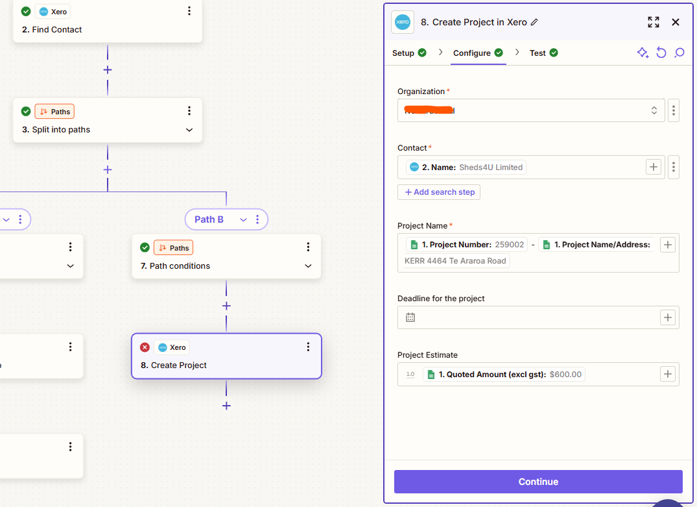The height and width of the screenshot is (507, 697).
Task: Open the three-dot menu on Split into paths step
Action: tap(189, 111)
